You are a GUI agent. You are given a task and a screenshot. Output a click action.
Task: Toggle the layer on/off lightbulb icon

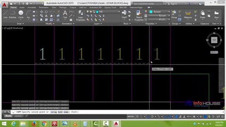88,12
